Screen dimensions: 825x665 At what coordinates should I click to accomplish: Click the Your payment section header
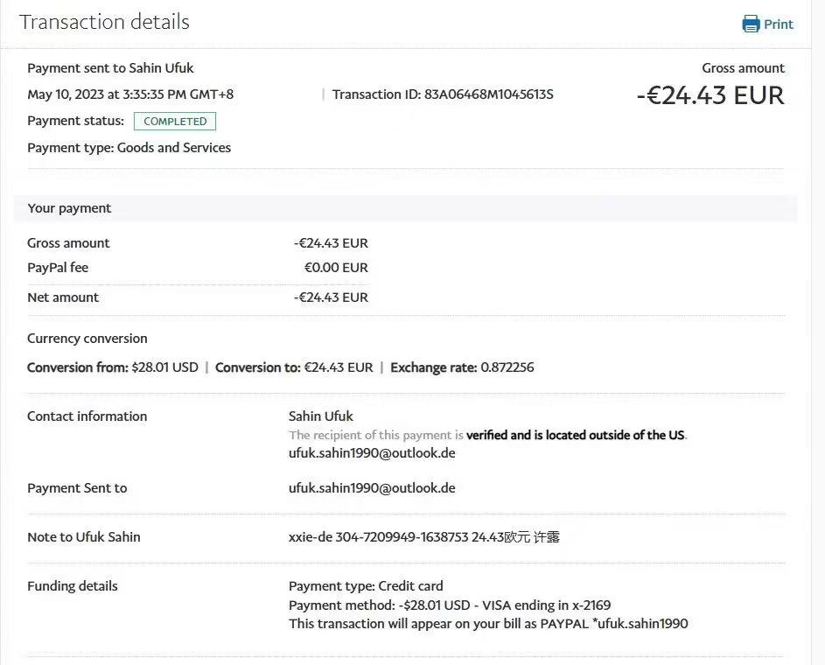pyautogui.click(x=69, y=208)
